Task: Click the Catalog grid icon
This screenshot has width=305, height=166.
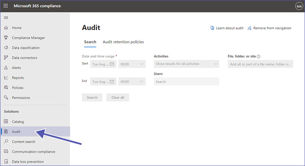Action: point(6,122)
